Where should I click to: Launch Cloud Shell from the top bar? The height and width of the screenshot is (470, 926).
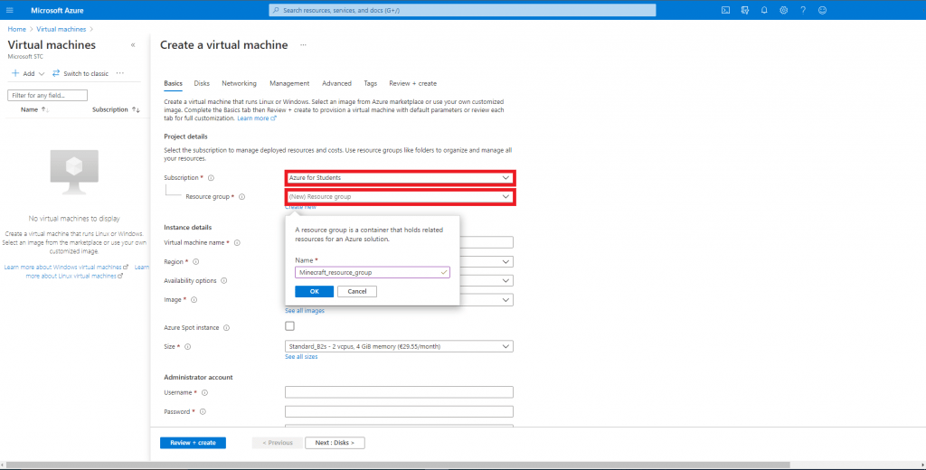click(725, 10)
